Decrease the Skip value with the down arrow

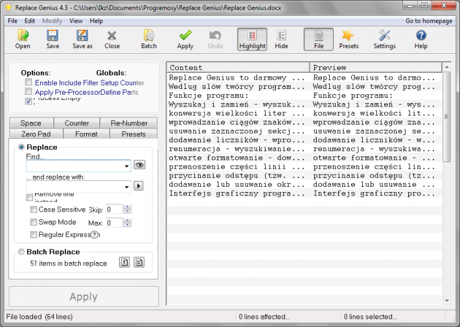[x=127, y=212]
